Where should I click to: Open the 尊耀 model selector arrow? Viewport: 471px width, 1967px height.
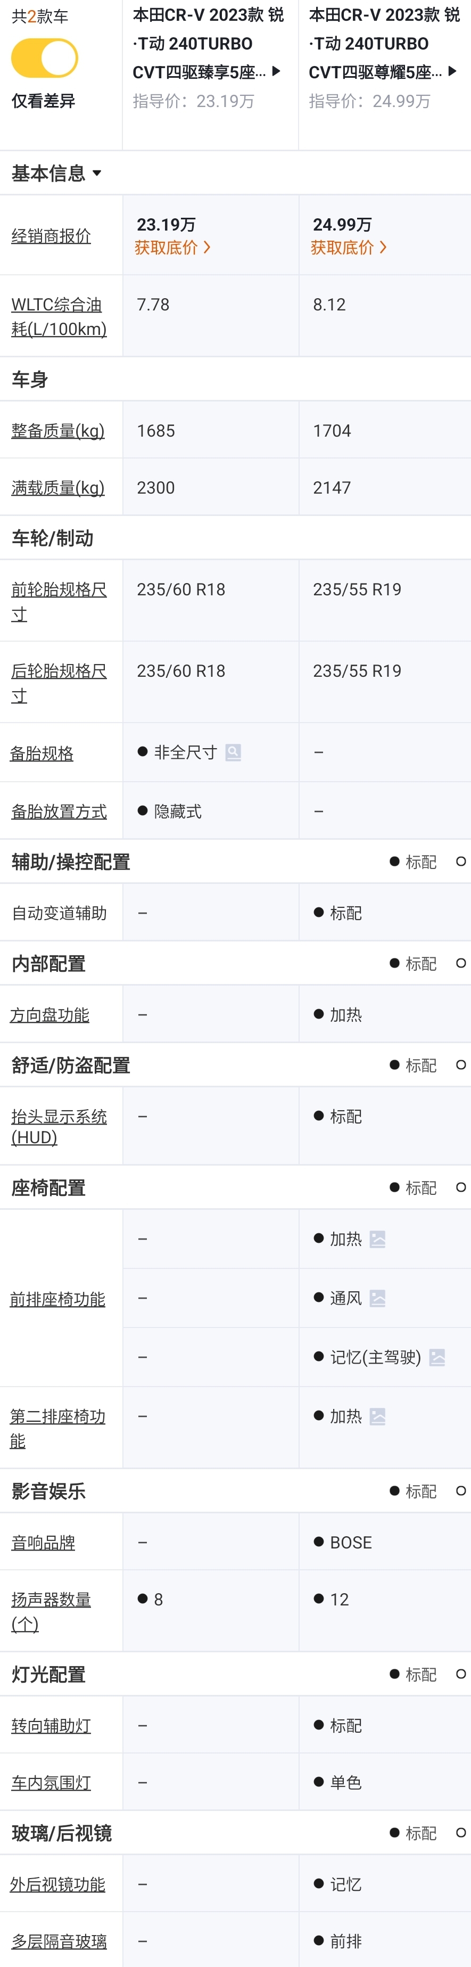pyautogui.click(x=452, y=71)
